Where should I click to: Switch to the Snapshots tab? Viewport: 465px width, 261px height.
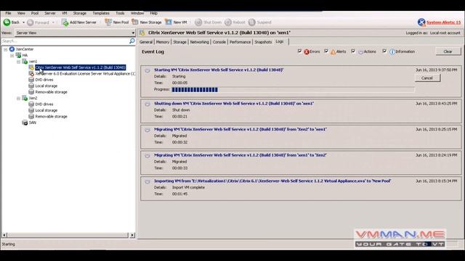pyautogui.click(x=263, y=42)
